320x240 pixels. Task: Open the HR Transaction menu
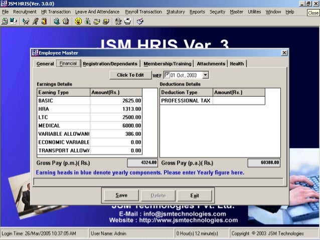(56, 12)
